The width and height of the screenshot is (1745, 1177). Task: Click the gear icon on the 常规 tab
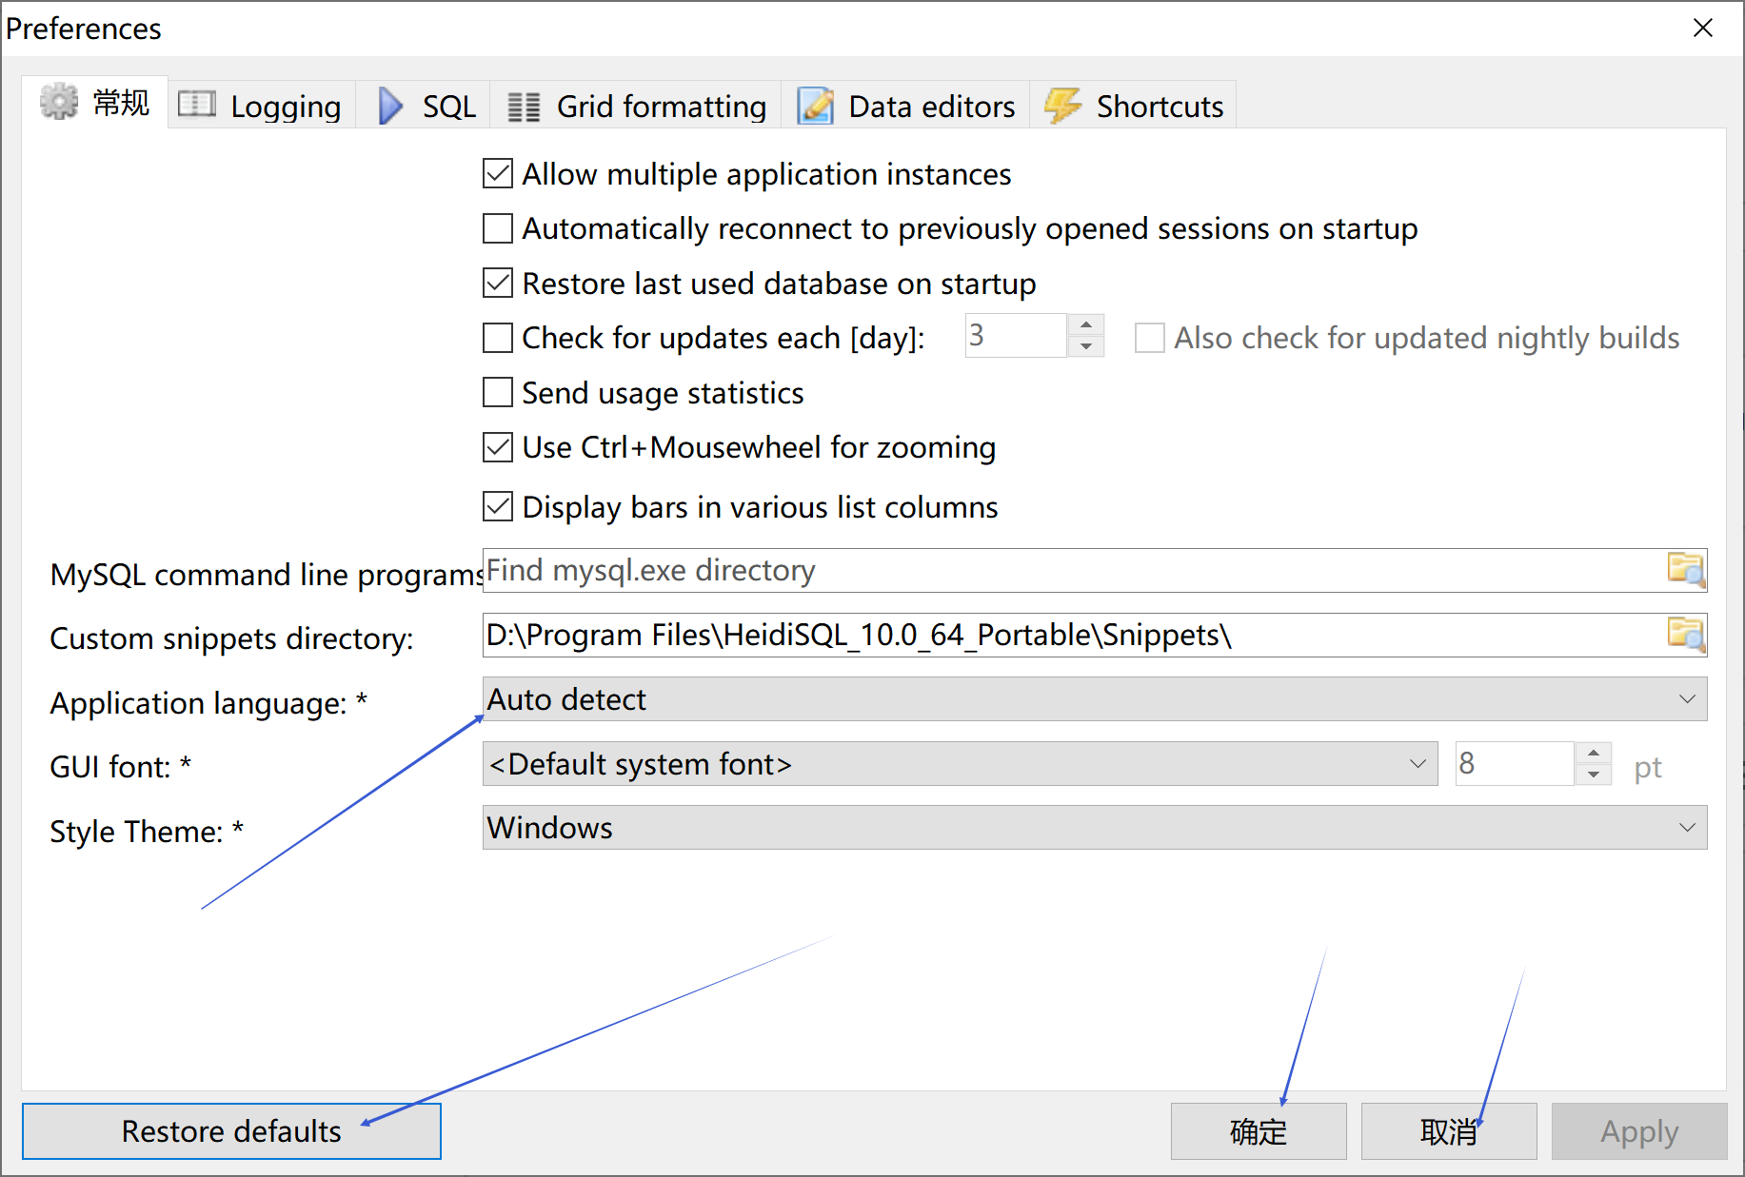pos(59,102)
